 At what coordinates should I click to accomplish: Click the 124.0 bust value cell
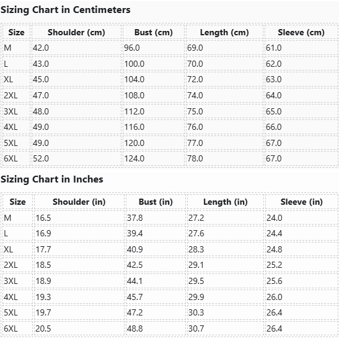point(154,159)
